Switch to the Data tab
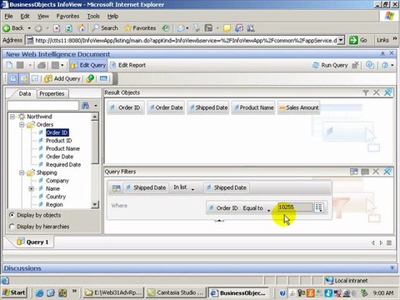The image size is (400, 300). click(25, 93)
